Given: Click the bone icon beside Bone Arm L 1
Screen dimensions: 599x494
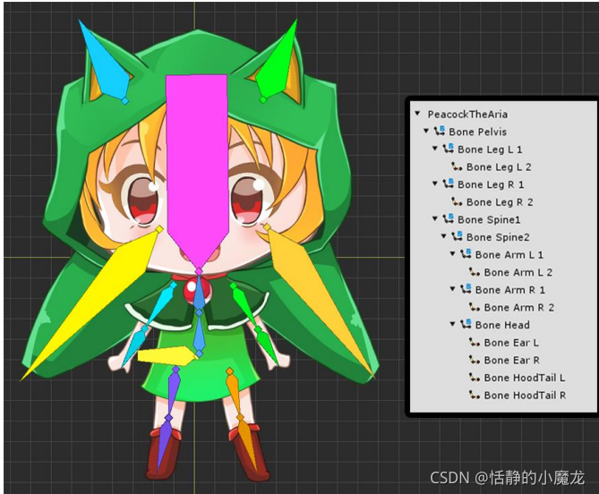Looking at the screenshot, I should click(x=466, y=254).
